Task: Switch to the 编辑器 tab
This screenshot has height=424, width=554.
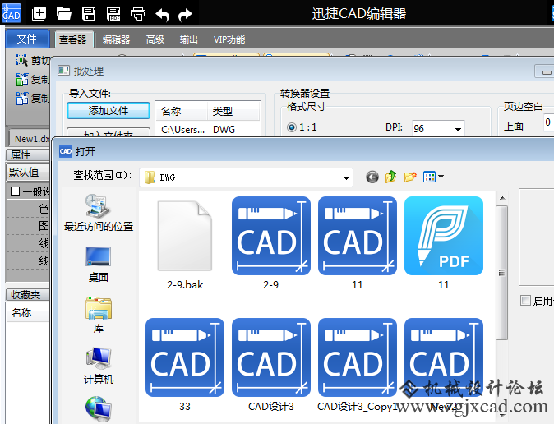Action: pyautogui.click(x=116, y=39)
